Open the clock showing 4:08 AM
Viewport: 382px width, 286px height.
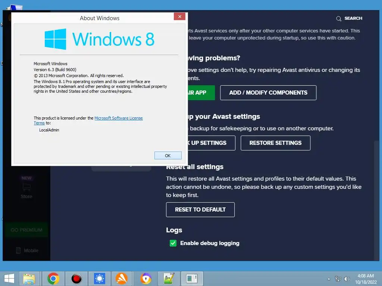click(366, 279)
